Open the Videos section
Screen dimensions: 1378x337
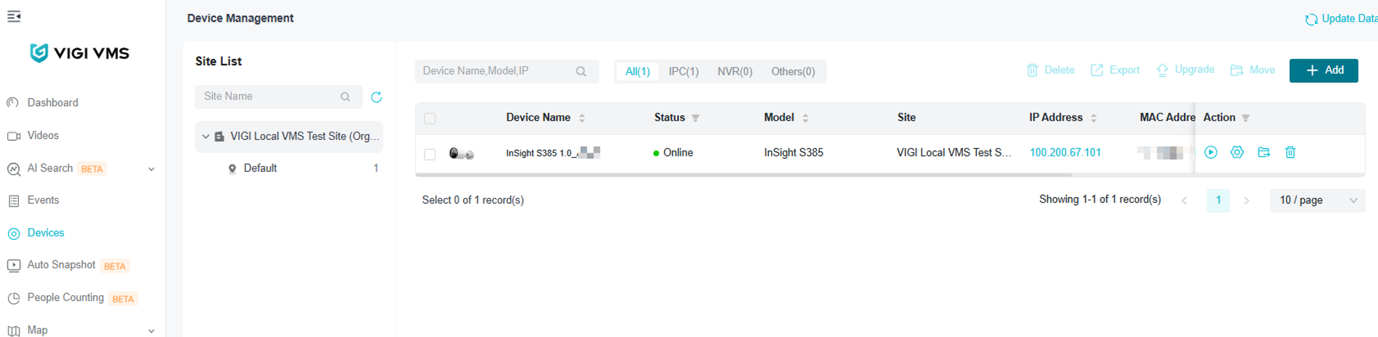[43, 136]
